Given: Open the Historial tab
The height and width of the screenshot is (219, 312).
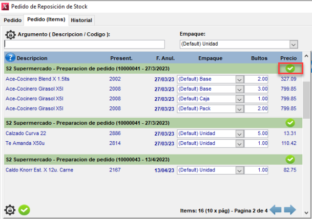Looking at the screenshot, I should click(x=81, y=20).
